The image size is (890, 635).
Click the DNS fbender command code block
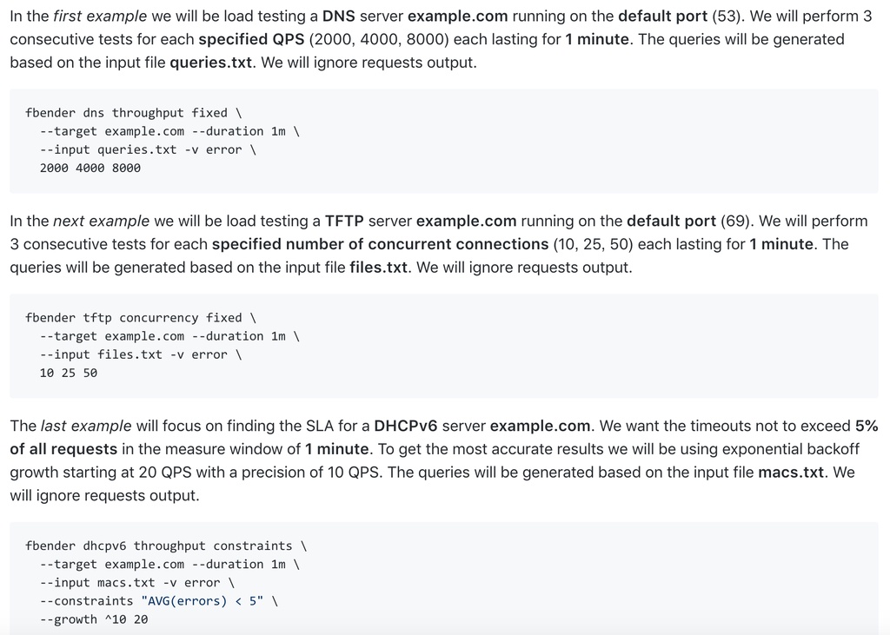tap(444, 141)
